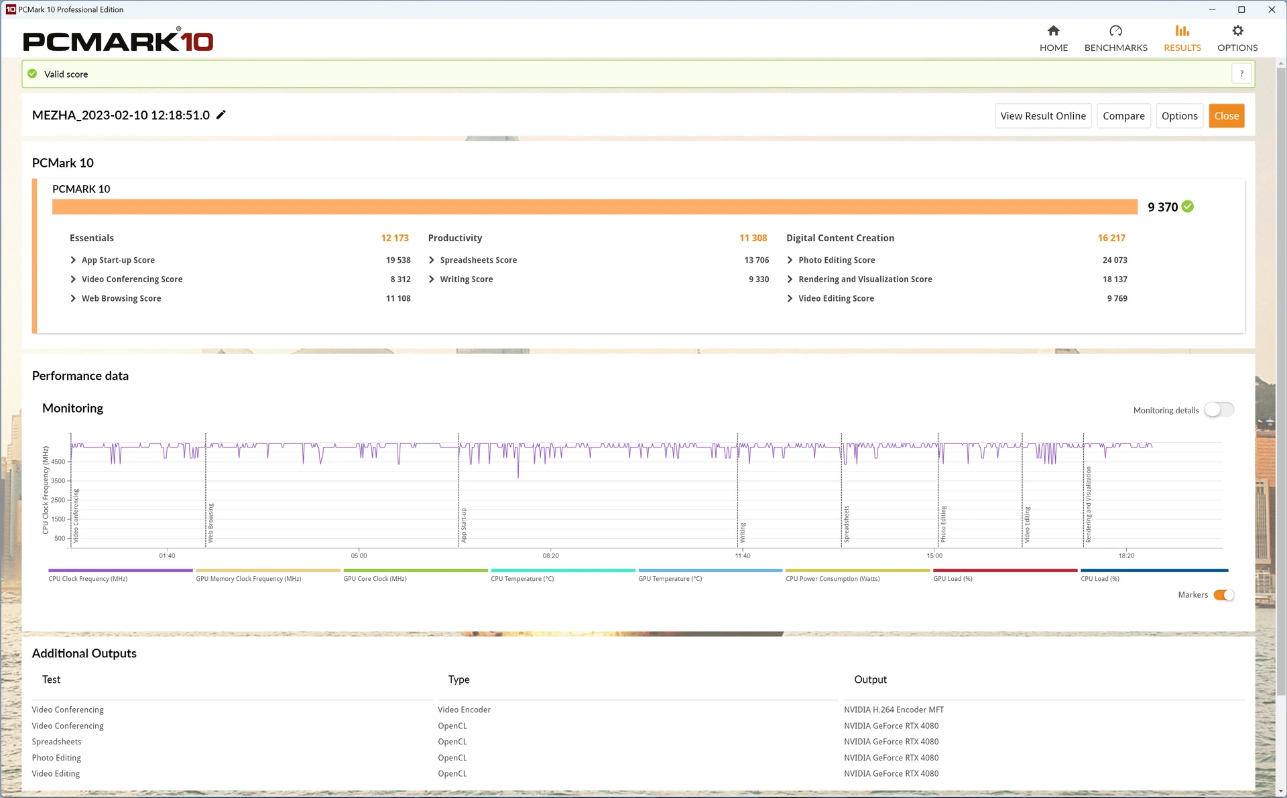Image resolution: width=1287 pixels, height=798 pixels.
Task: Click the overall score 9 370
Action: (x=1162, y=207)
